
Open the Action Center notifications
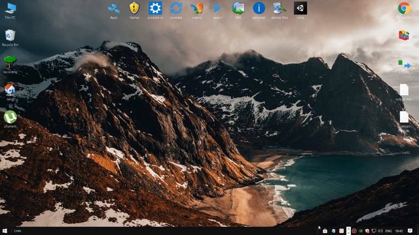[410, 230]
